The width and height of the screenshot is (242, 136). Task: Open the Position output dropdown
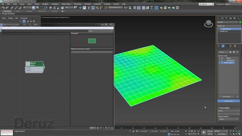[228, 111]
